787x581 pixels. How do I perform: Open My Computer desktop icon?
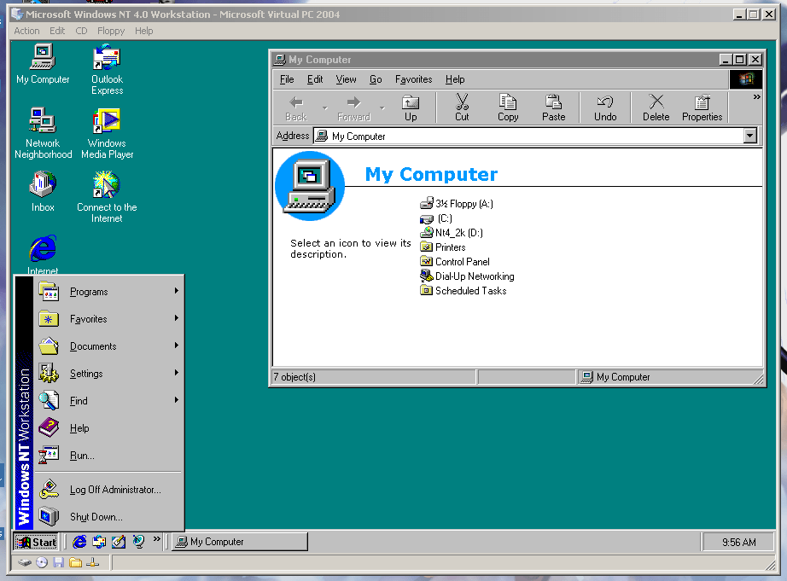tap(43, 64)
